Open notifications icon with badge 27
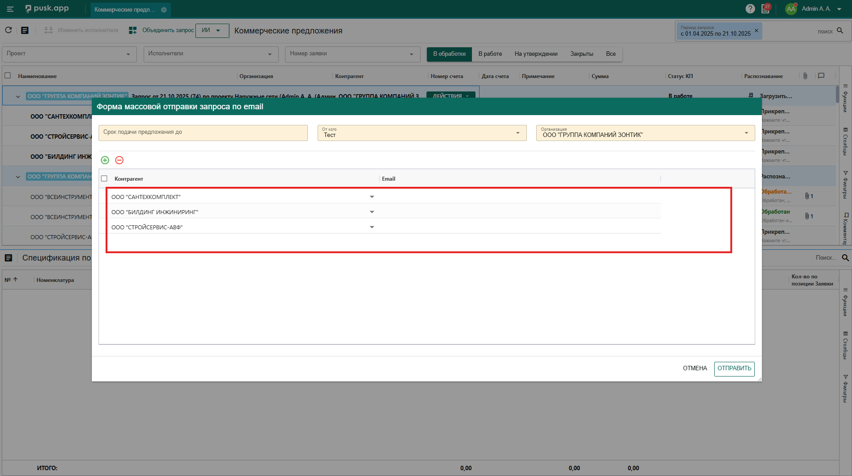The height and width of the screenshot is (476, 852). click(x=765, y=9)
